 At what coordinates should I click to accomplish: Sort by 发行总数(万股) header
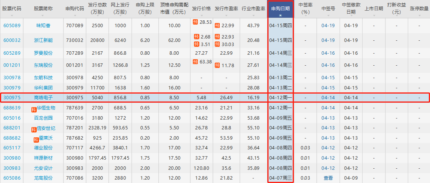pos(98,9)
